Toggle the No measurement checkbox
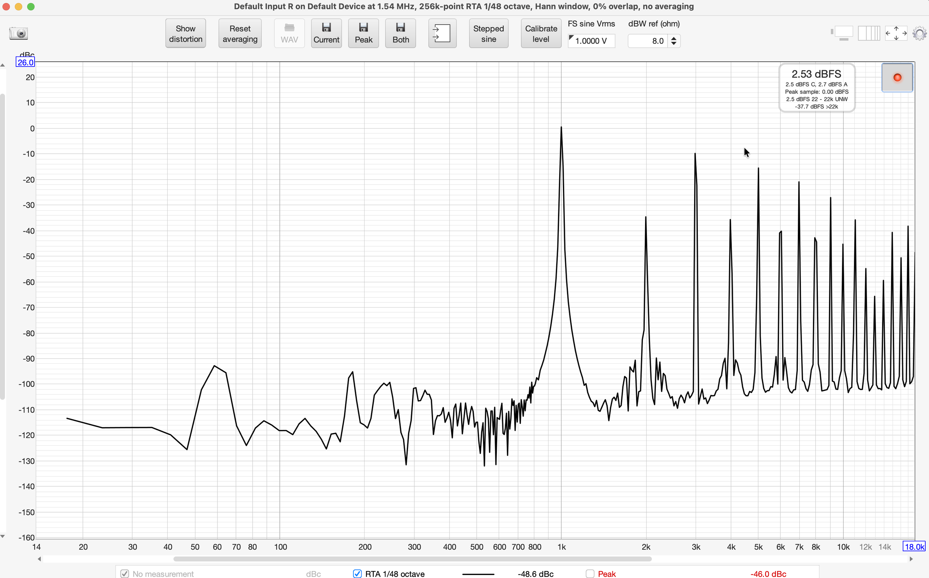Screen dimensions: 929x578 coord(124,574)
